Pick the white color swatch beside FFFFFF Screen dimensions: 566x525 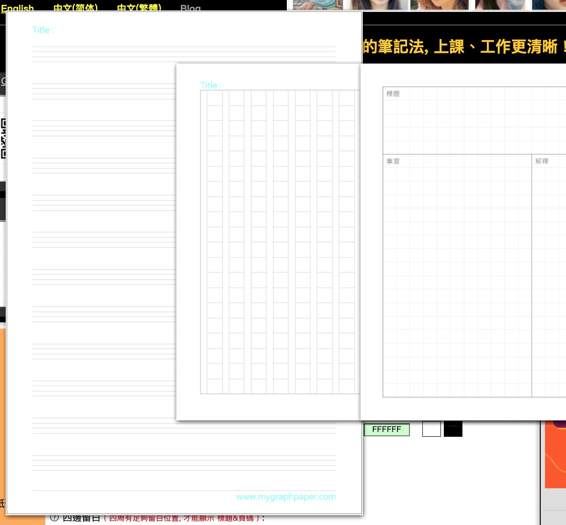[431, 429]
